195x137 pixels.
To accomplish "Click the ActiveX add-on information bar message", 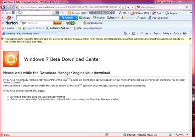I will click(x=94, y=40).
